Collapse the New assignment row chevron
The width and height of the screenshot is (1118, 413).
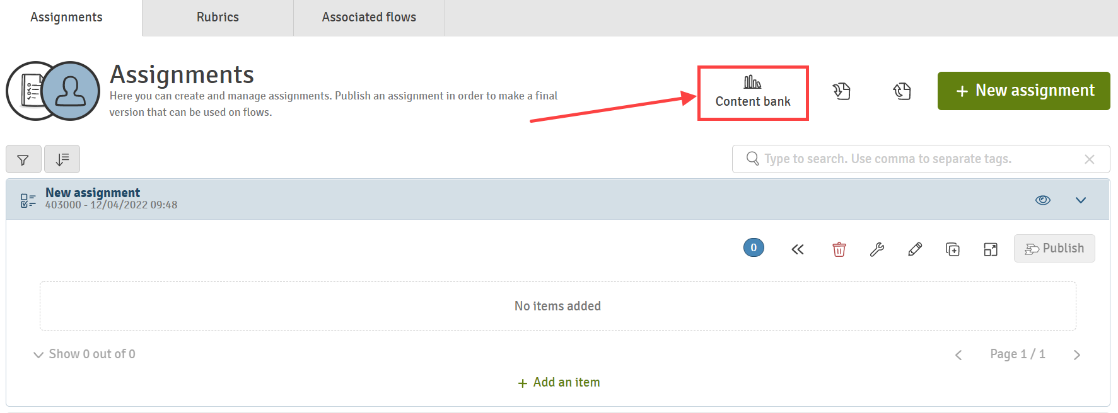coord(1081,200)
